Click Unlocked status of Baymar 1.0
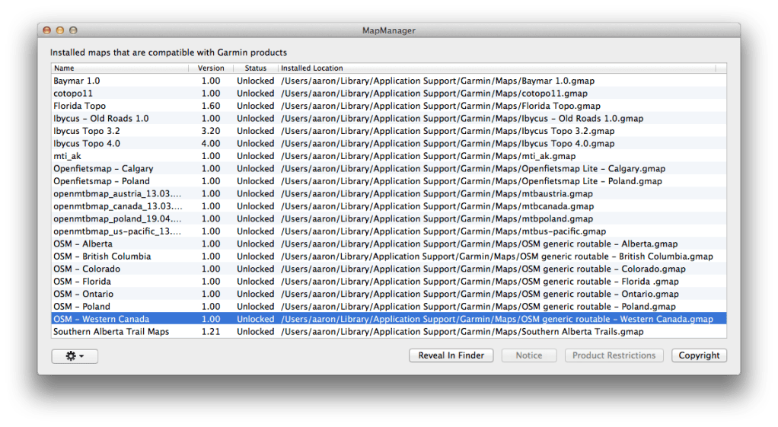This screenshot has height=427, width=778. (256, 81)
